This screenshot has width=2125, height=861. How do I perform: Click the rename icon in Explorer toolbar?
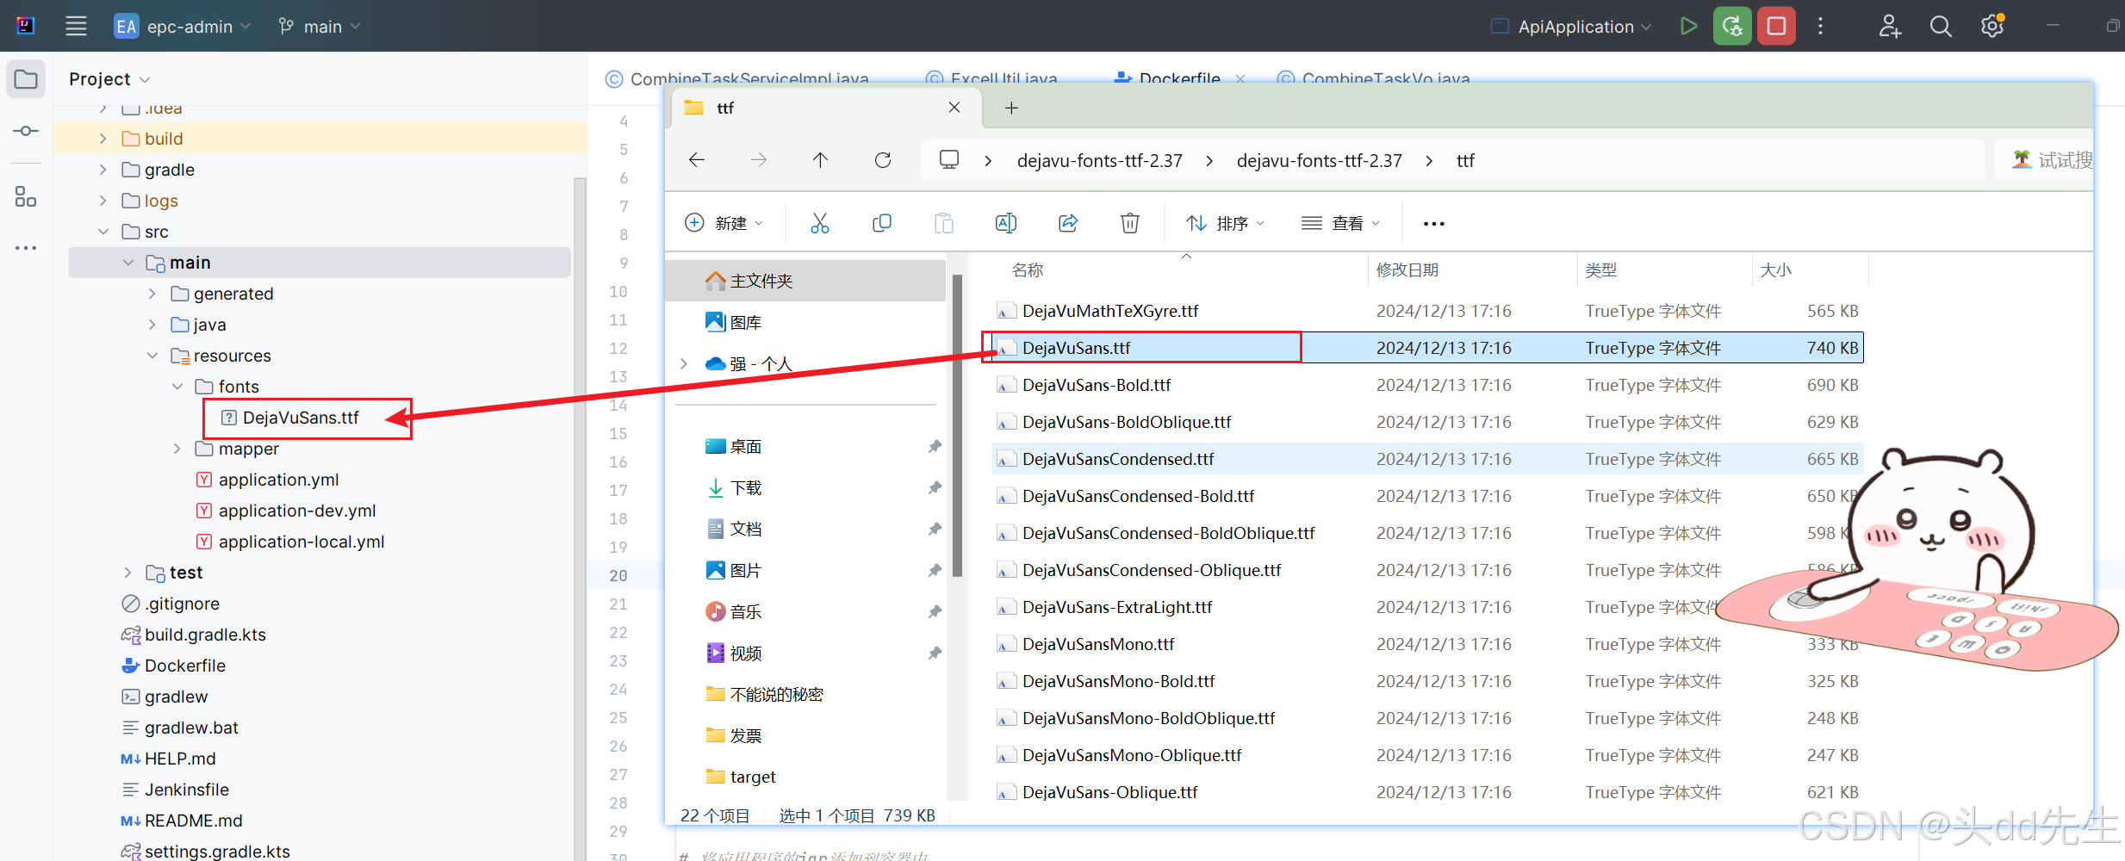pyautogui.click(x=1005, y=222)
